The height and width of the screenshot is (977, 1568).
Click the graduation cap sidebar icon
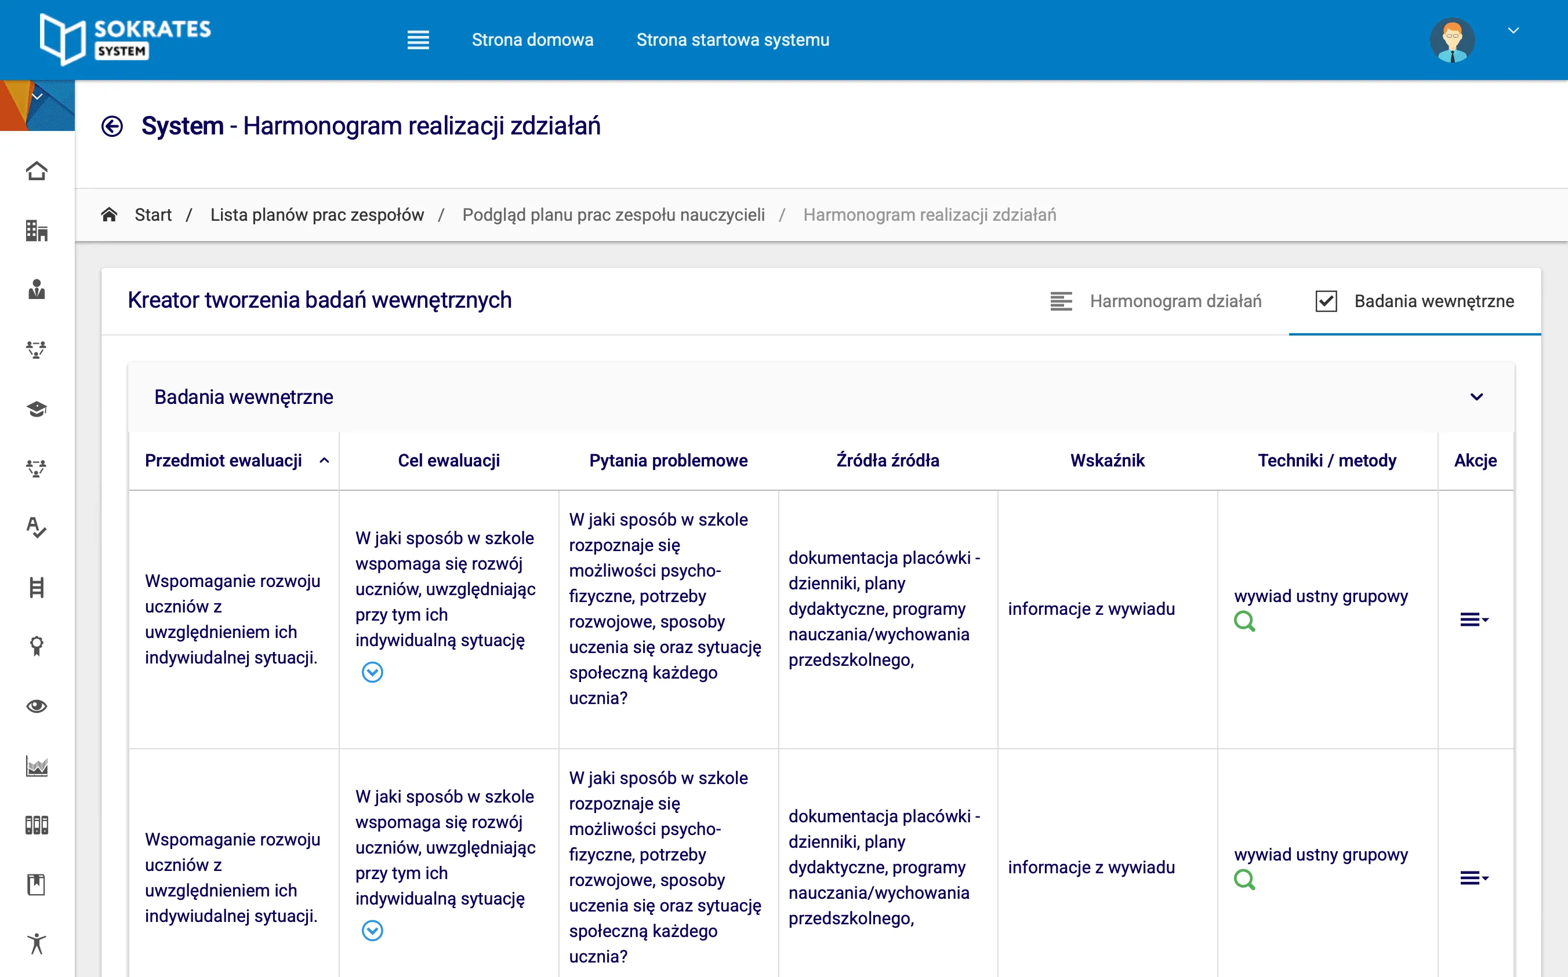pos(37,409)
